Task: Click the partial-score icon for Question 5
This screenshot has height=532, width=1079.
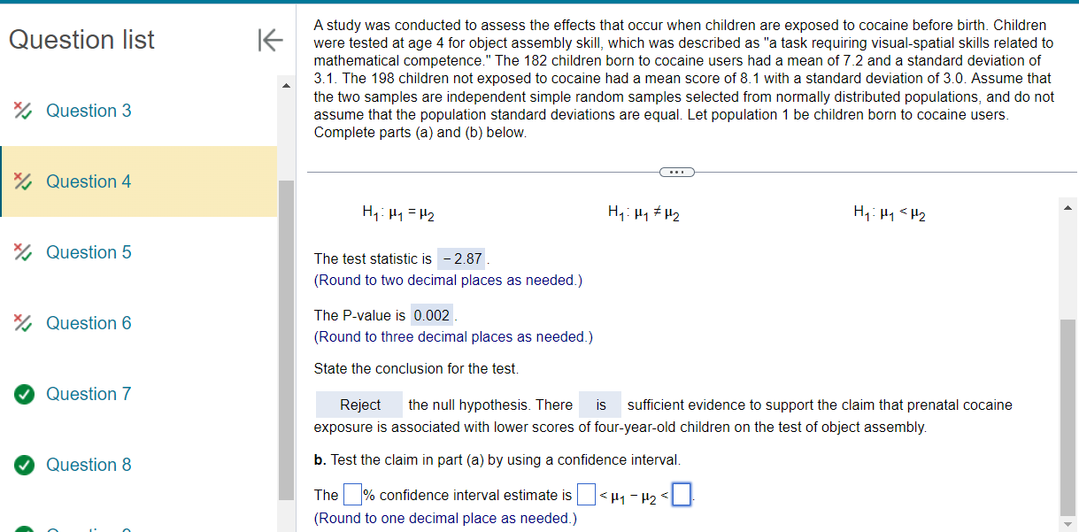Action: tap(24, 251)
